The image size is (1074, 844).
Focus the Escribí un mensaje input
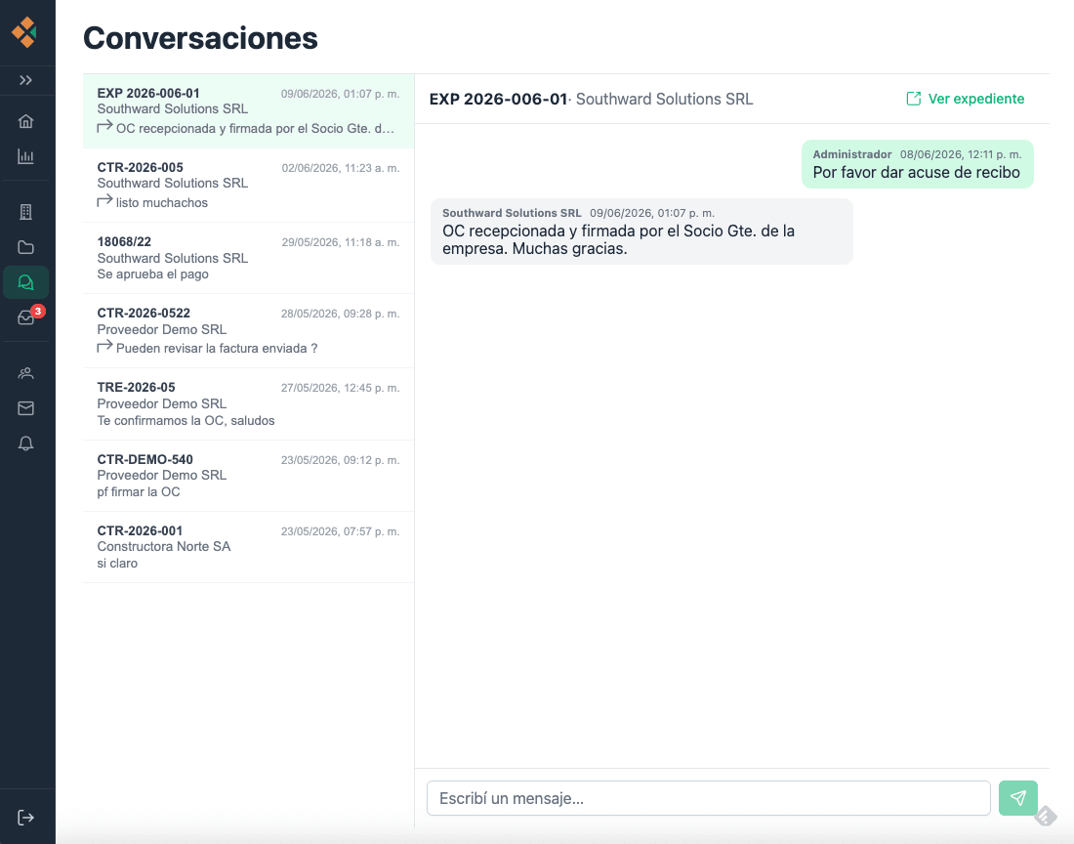pos(708,798)
